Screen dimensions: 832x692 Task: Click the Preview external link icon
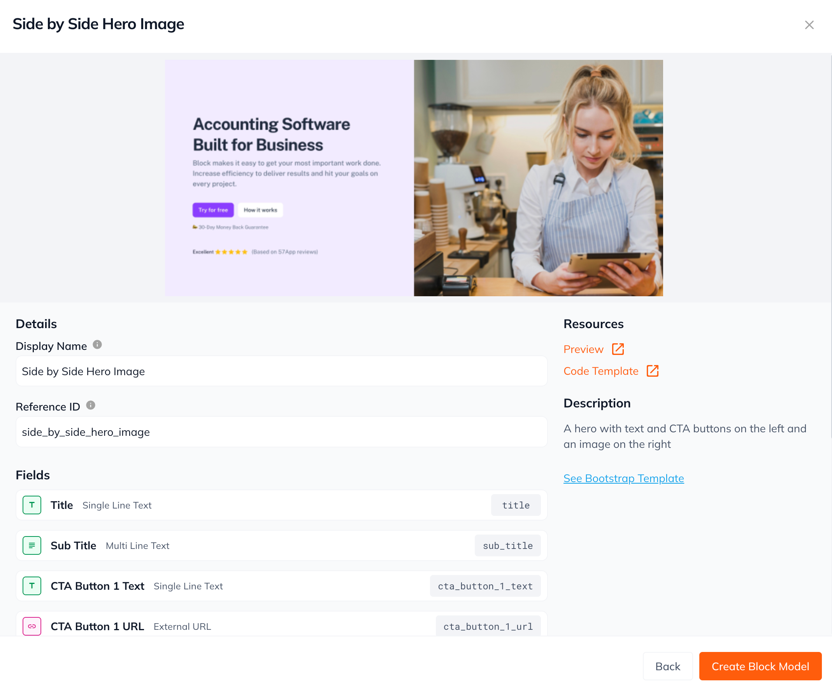[x=618, y=349]
